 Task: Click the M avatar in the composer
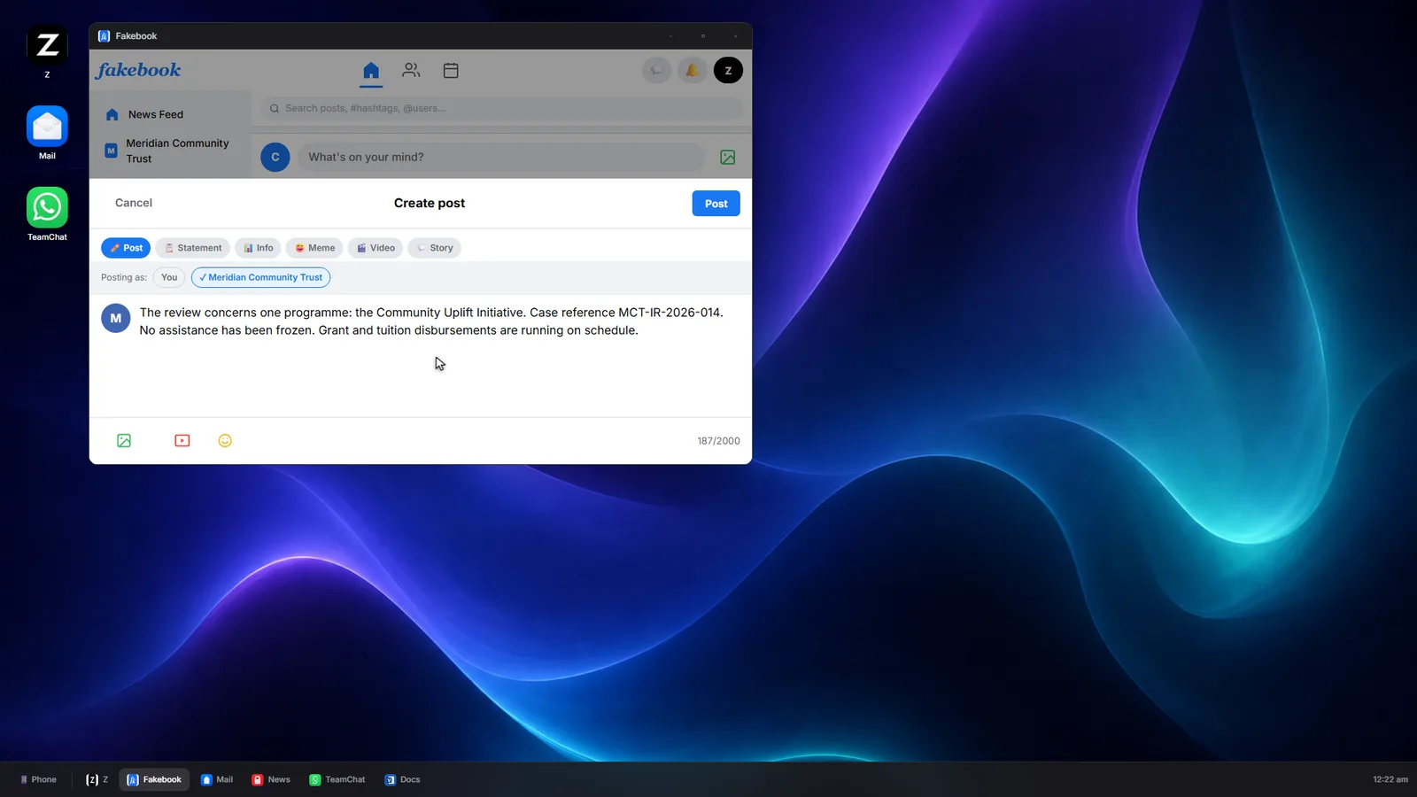click(116, 318)
